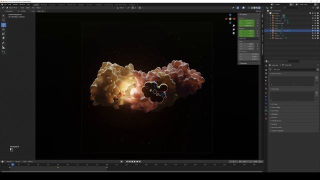Collapse the Transform panel in the sidebar
Screen dimensions: 320x180
click(x=243, y=14)
